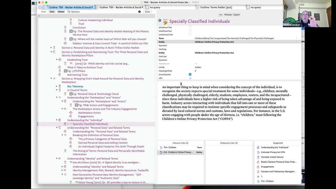
Task: Open the Term attribute value disclosure arrow
Action: tap(297, 38)
